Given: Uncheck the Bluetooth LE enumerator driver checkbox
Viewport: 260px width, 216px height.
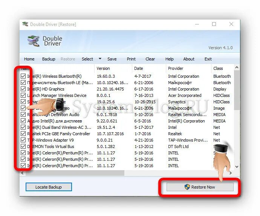Looking at the screenshot, I should [23, 83].
